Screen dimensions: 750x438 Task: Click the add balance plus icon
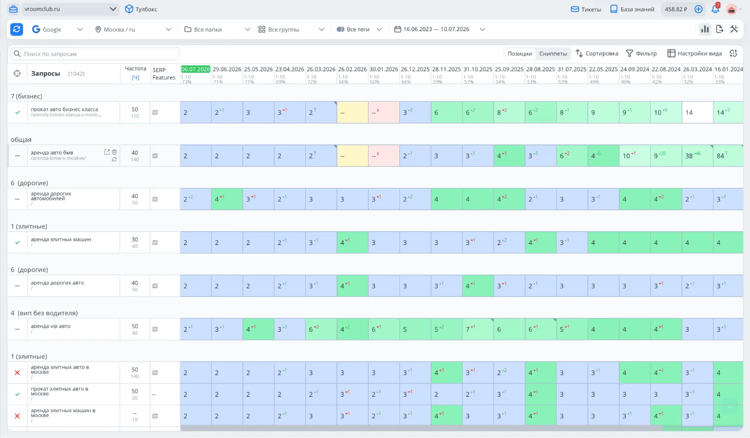(x=698, y=9)
